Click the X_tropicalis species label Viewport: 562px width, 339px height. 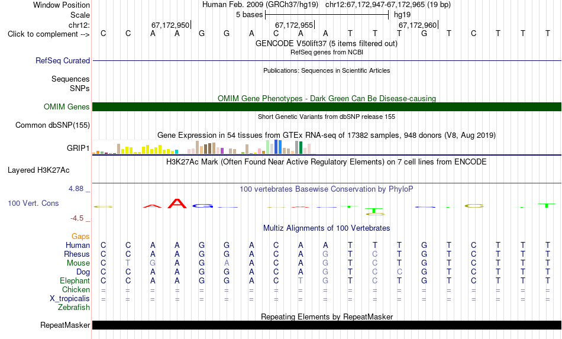click(70, 299)
